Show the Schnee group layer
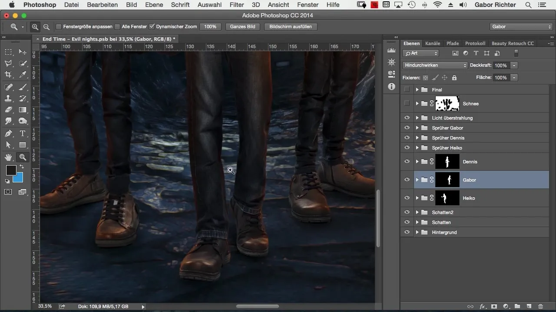This screenshot has height=312, width=556. pos(407,104)
